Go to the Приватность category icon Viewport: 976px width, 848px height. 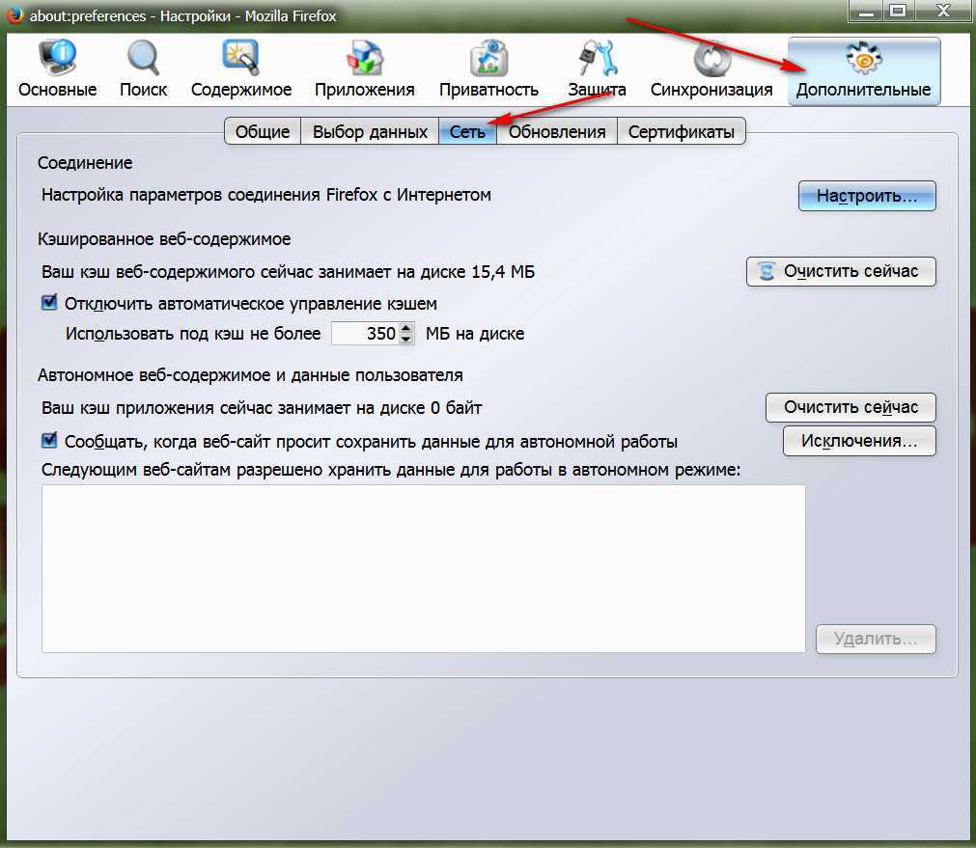488,69
